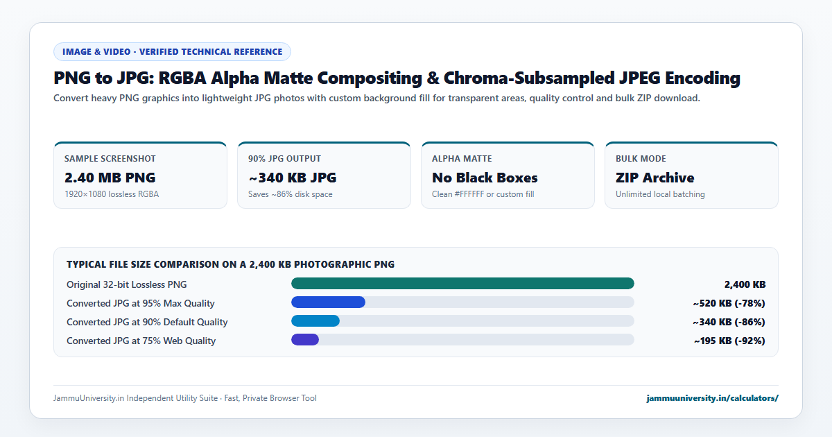832x437 pixels.
Task: Click the Image & Video verified reference badge
Action: tap(172, 51)
